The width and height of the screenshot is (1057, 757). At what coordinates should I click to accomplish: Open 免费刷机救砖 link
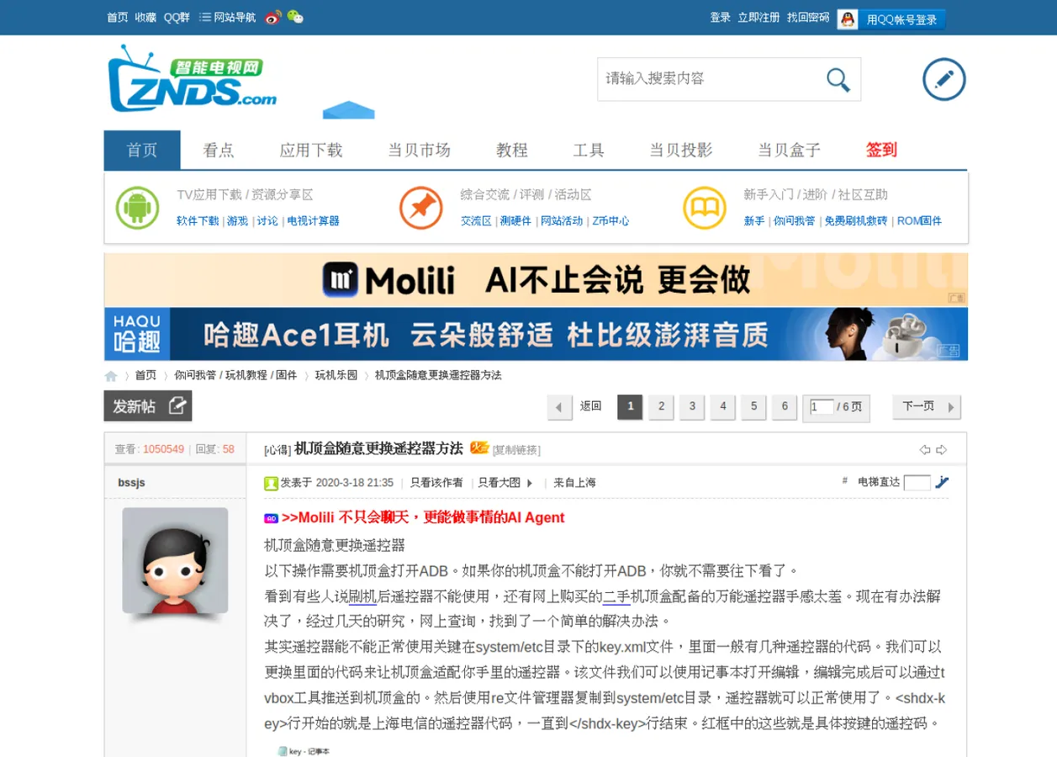click(856, 221)
